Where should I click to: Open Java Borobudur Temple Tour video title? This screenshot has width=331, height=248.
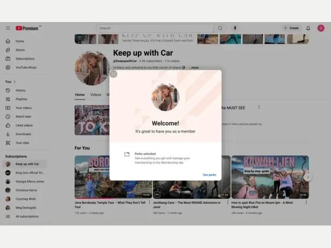point(110,205)
